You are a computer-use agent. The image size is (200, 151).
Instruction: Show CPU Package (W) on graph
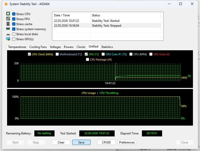(87, 59)
